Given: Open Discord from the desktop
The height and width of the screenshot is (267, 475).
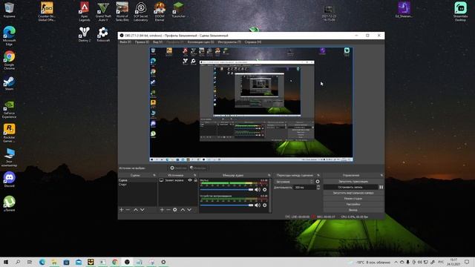Looking at the screenshot, I should coord(10,179).
